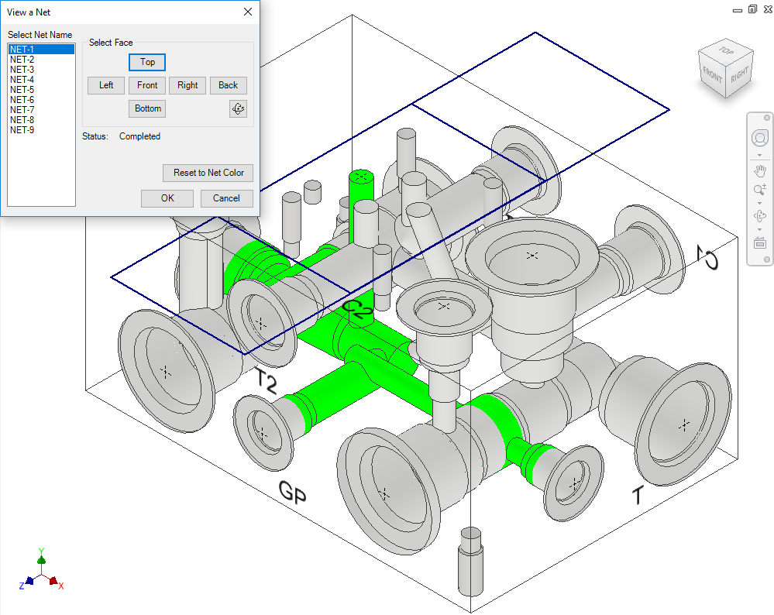Click the TOP face of the ViewCube

[726, 51]
